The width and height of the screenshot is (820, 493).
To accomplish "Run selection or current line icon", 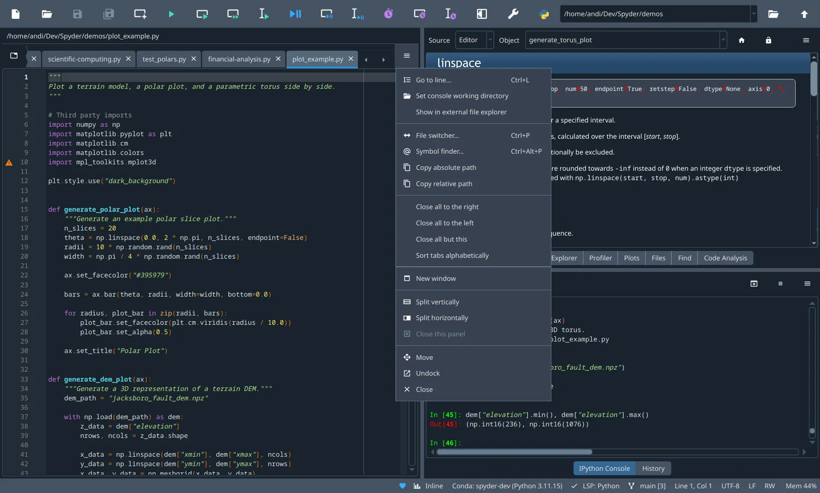I will 264,14.
